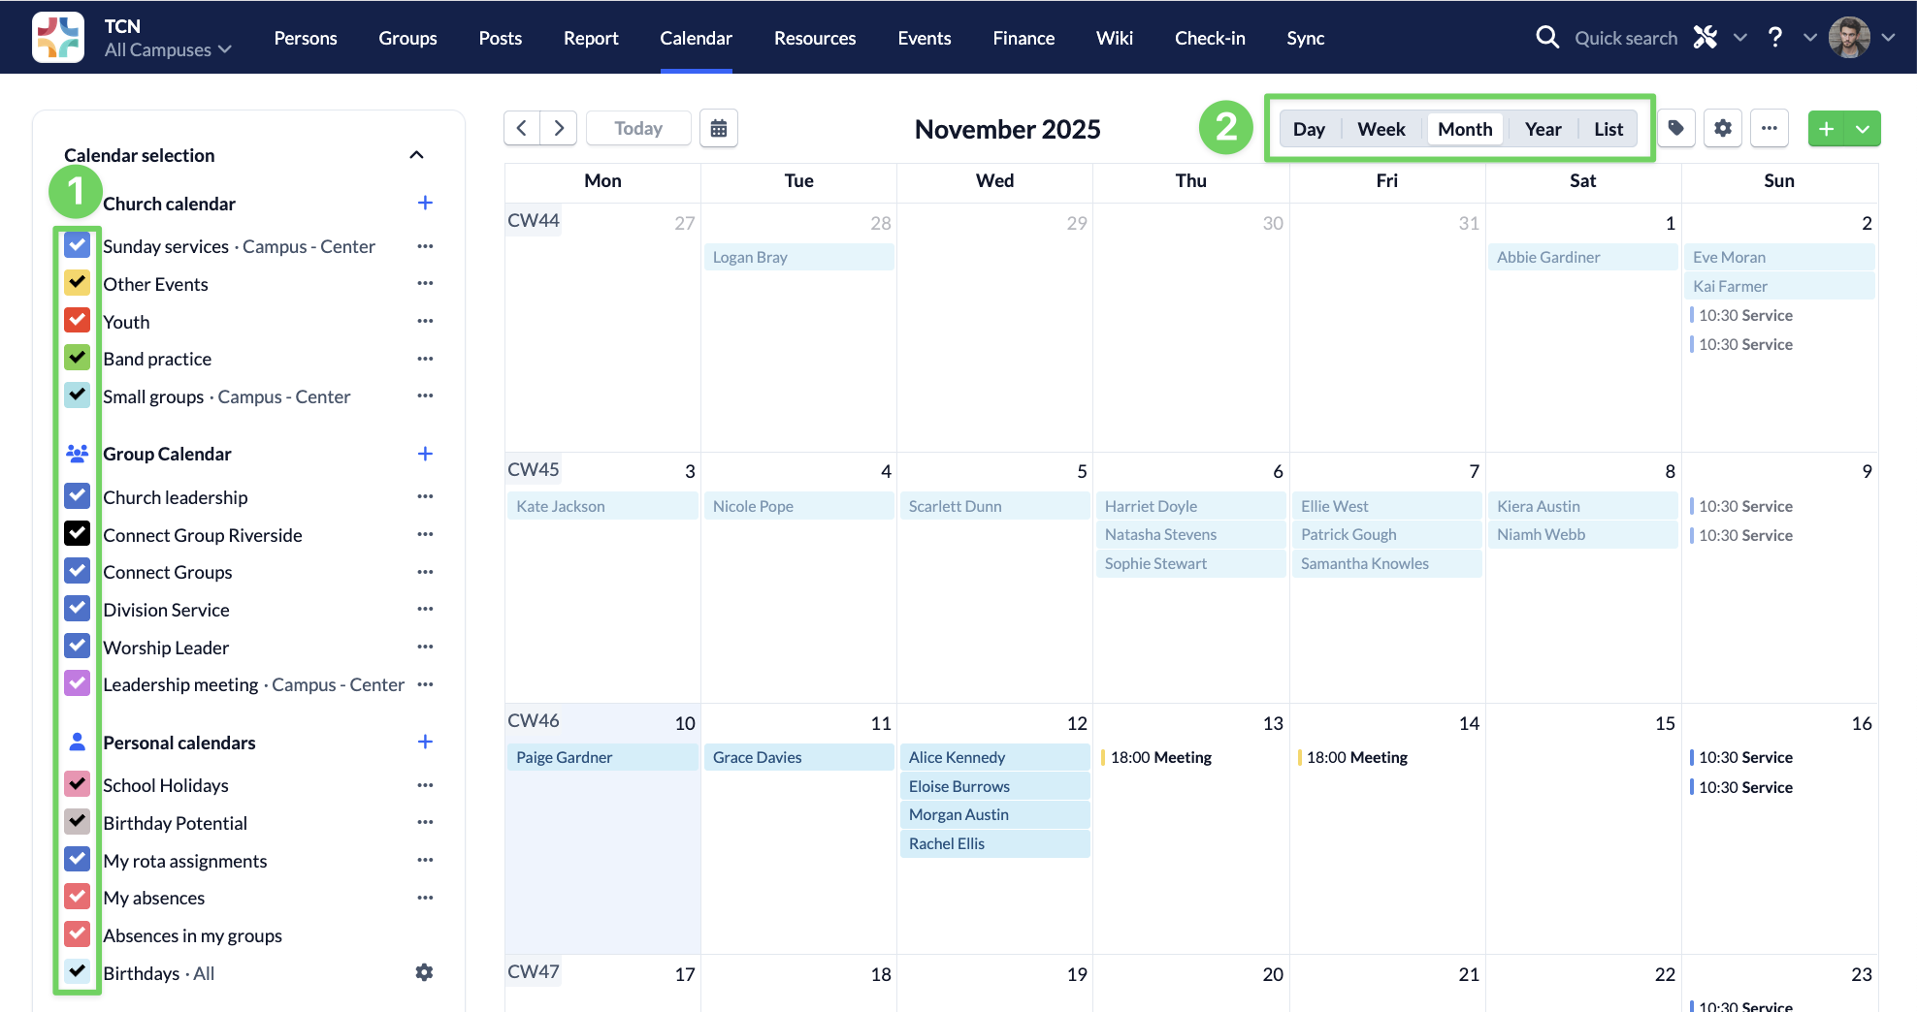Open Birthdays calendar gear settings
Screen dimensions: 1917x1012
[x=424, y=972]
